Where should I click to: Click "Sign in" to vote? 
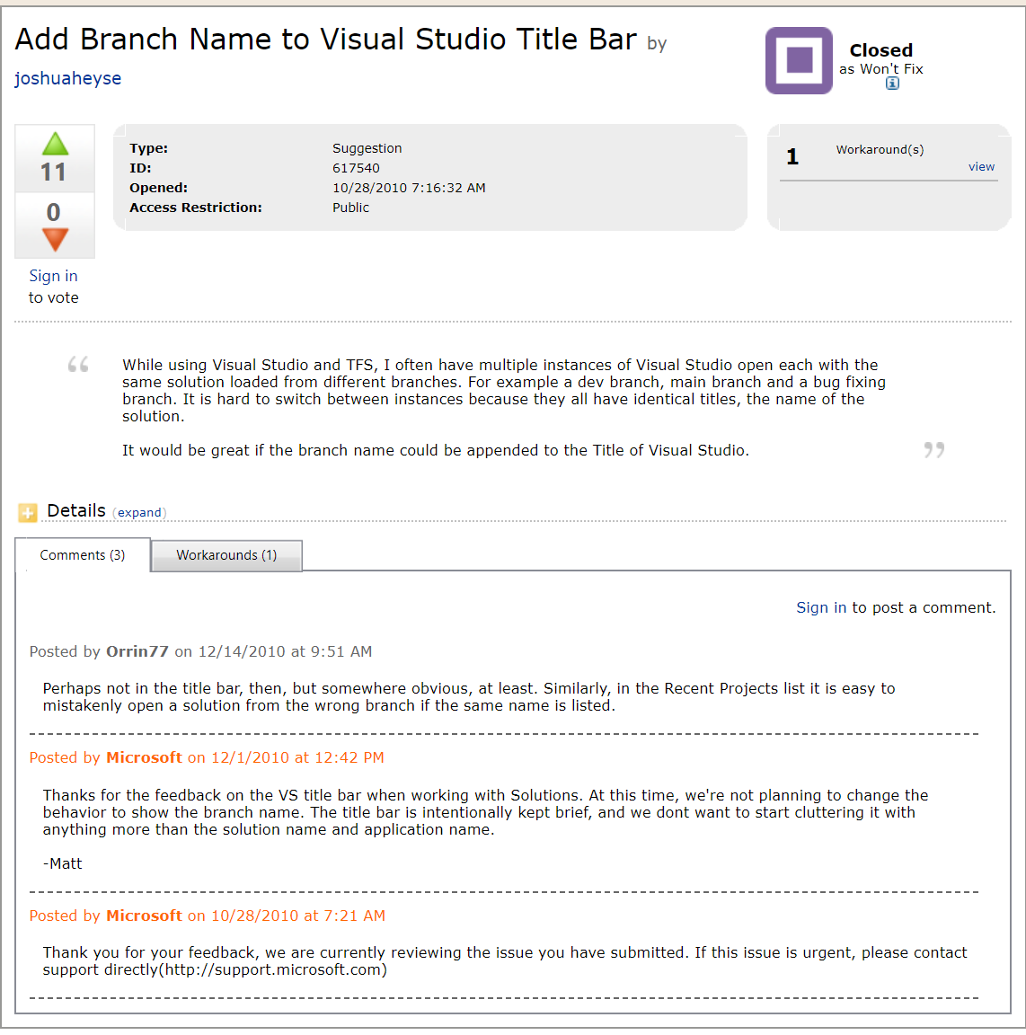point(53,276)
